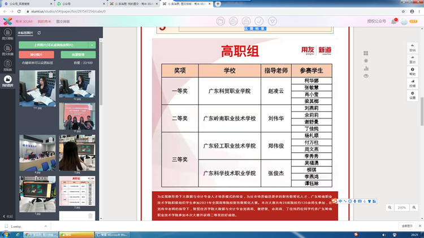
Task: Select the 未标签图片 tab
Action: point(25,33)
